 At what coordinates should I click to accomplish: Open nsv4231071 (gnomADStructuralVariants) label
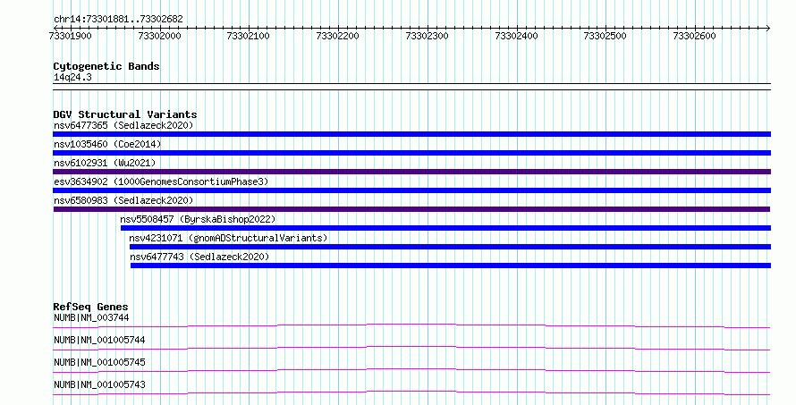coord(228,238)
